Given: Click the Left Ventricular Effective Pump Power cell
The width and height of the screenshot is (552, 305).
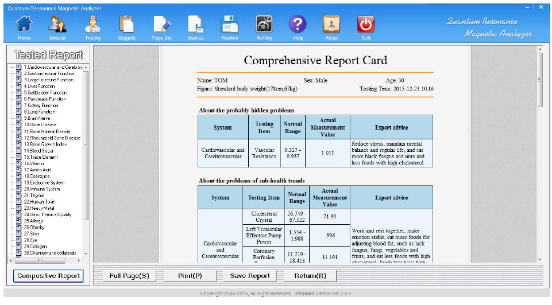Looking at the screenshot, I should click(x=264, y=236).
